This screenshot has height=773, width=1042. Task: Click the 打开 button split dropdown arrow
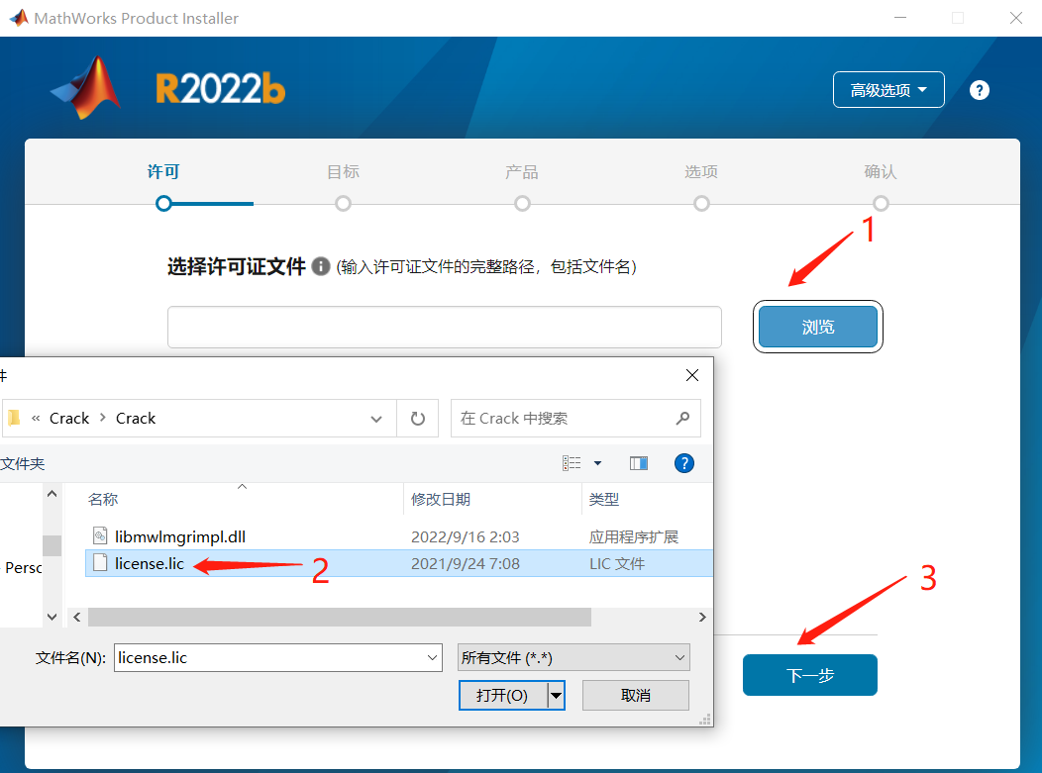[557, 695]
